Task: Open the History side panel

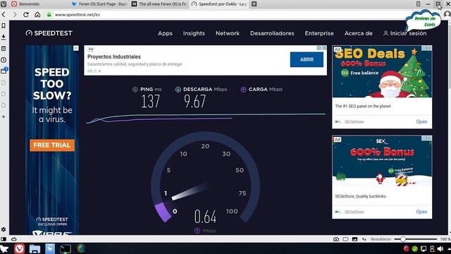Action: 4,60
